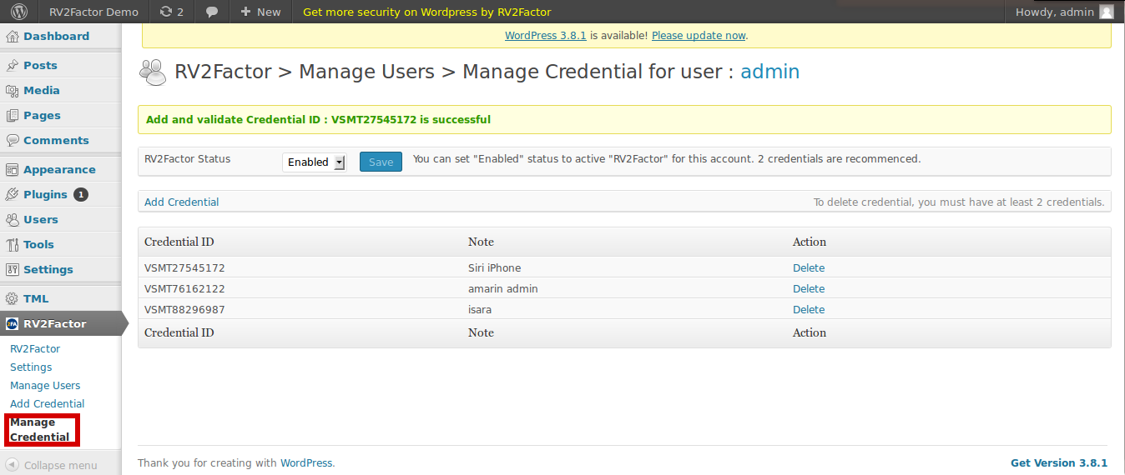Click the Media icon in sidebar
Image resolution: width=1125 pixels, height=475 pixels.
click(x=13, y=90)
